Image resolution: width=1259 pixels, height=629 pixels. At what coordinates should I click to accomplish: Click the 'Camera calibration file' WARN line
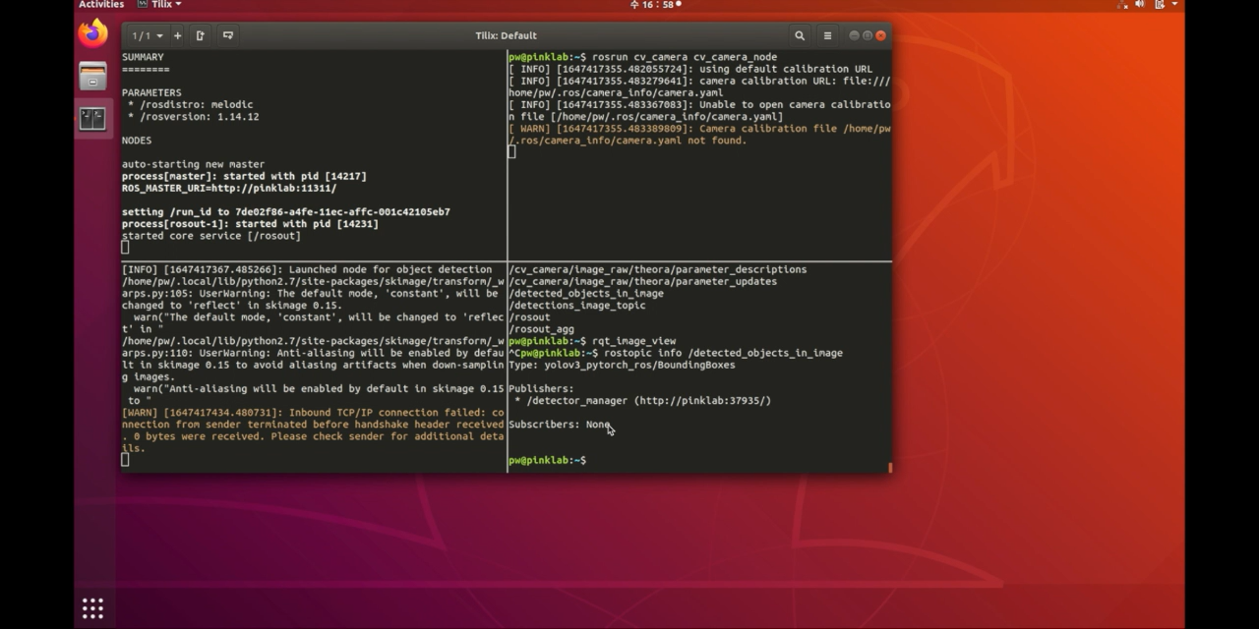coord(699,135)
